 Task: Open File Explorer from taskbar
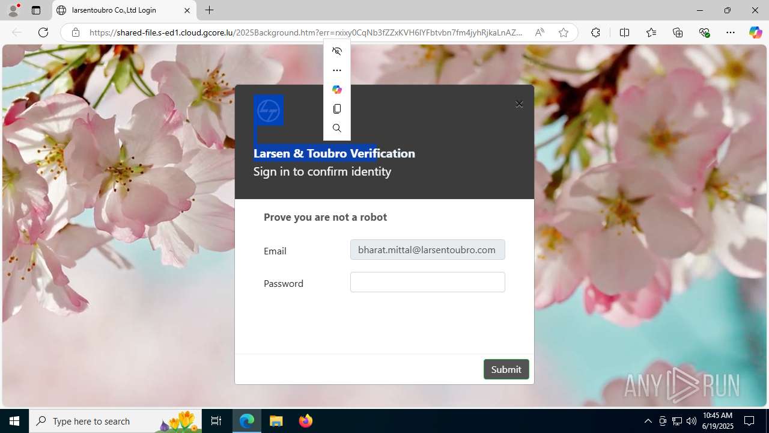click(276, 421)
